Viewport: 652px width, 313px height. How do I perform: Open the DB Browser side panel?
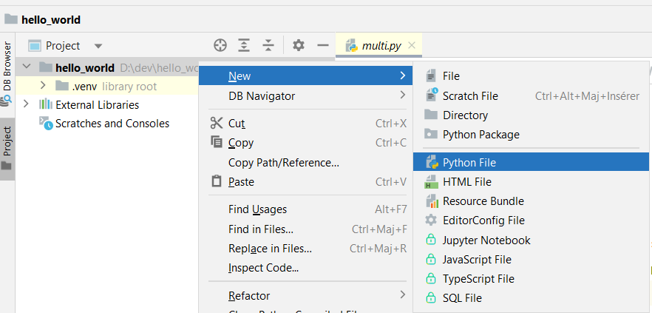click(x=7, y=72)
